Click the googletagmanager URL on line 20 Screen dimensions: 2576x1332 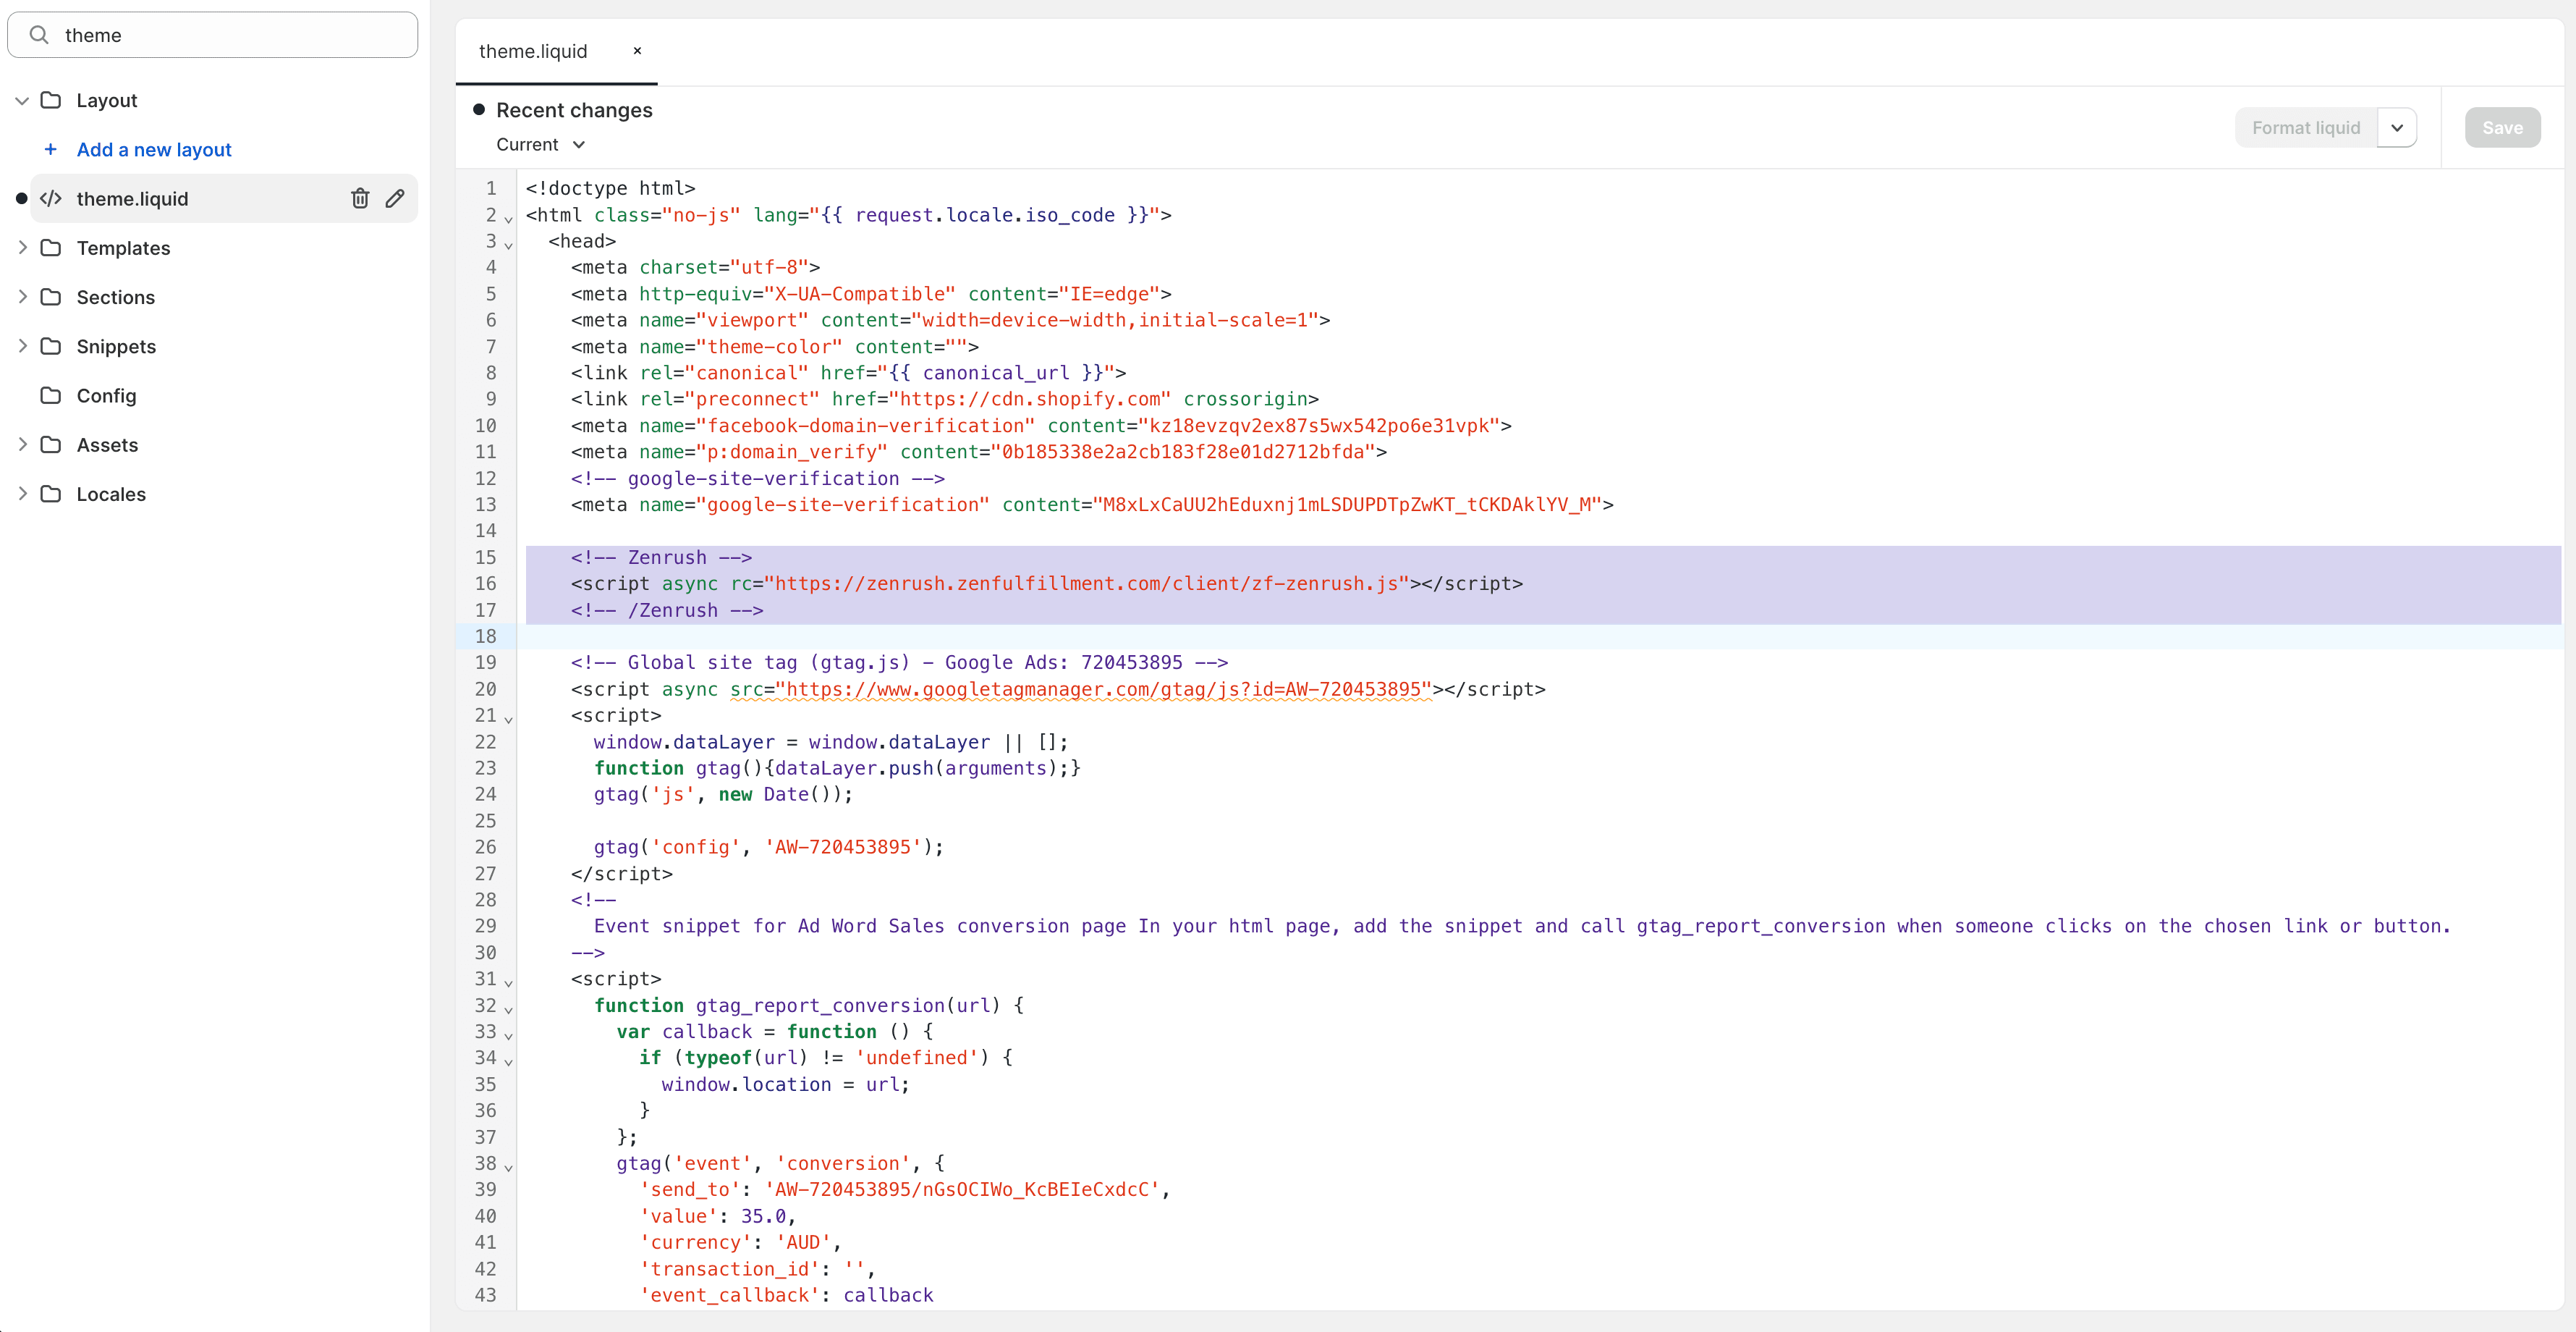tap(1104, 688)
